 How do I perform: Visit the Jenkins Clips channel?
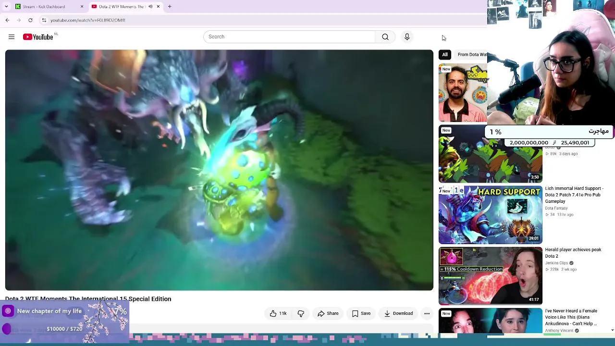point(557,263)
